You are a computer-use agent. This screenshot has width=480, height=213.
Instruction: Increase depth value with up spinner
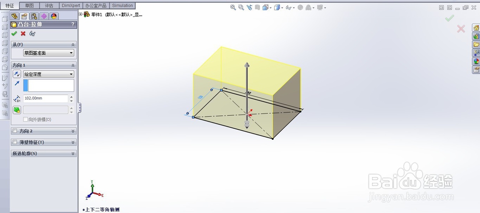point(72,97)
